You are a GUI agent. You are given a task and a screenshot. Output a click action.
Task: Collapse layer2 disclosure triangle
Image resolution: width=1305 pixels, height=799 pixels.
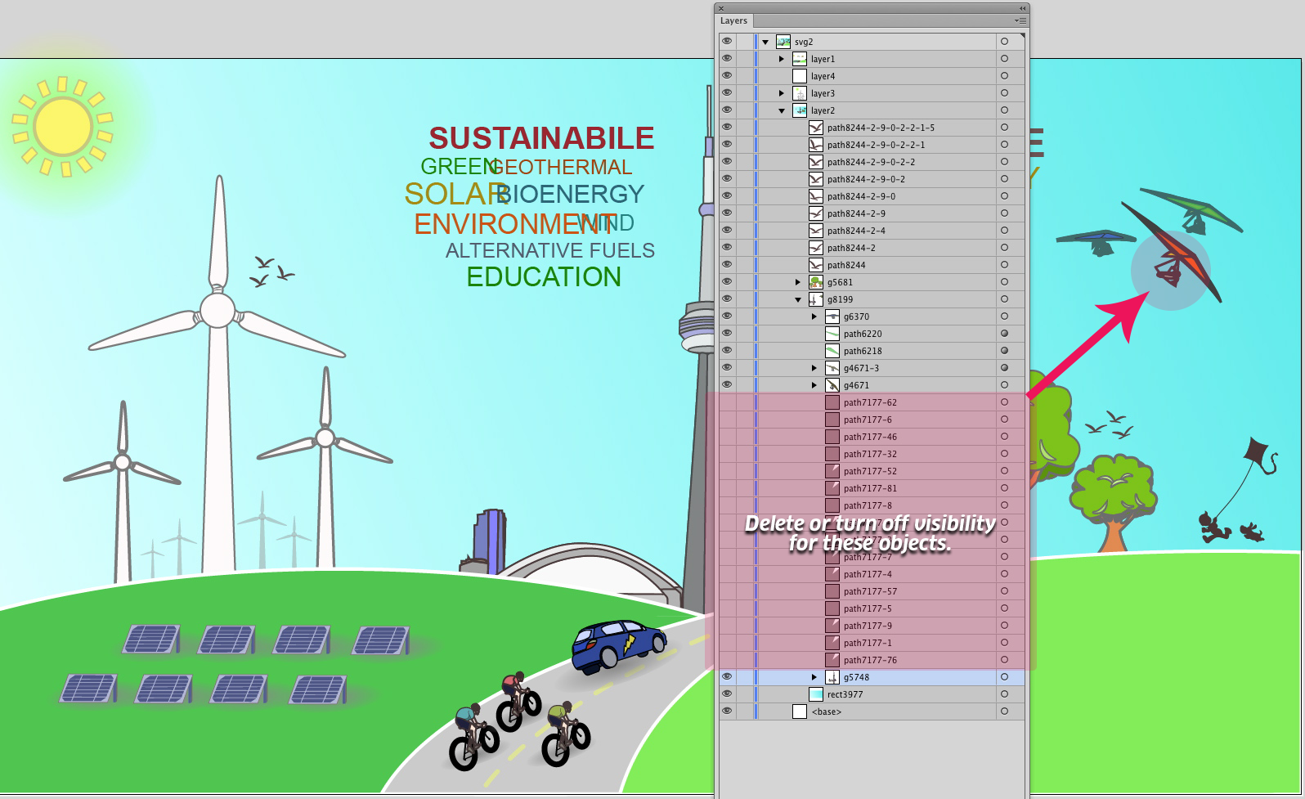[x=782, y=110]
